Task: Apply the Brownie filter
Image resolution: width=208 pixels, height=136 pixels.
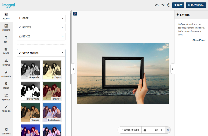Action: (x=52, y=91)
